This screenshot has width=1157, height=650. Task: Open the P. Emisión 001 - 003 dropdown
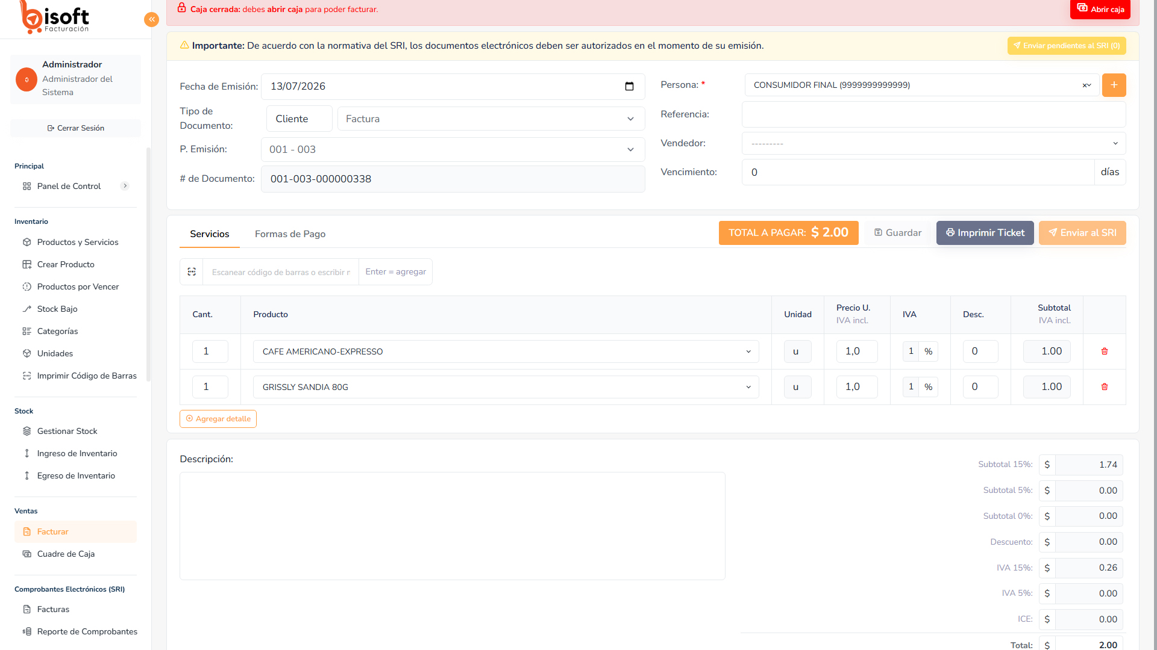point(453,150)
